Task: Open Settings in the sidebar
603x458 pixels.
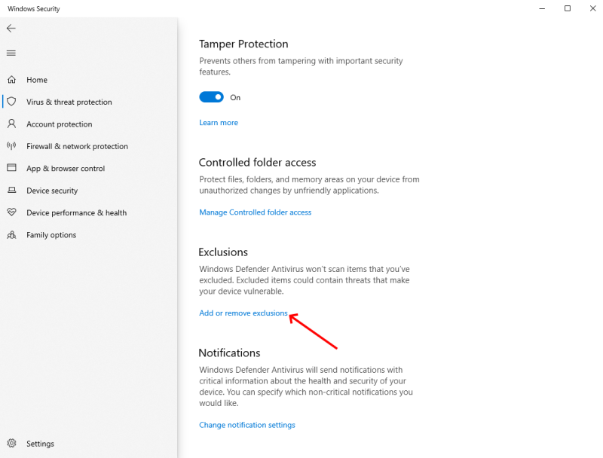Action: [40, 444]
